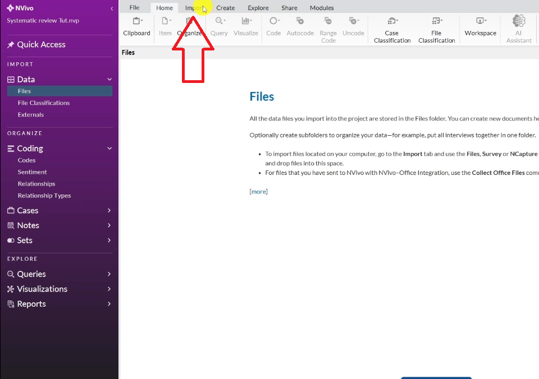The height and width of the screenshot is (379, 539).
Task: Open File Classification menu
Action: coord(437,30)
